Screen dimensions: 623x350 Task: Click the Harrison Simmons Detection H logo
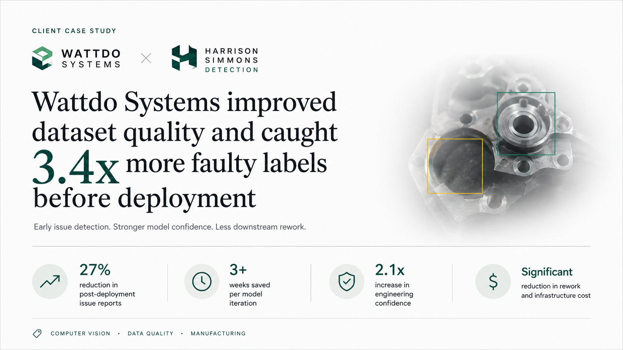(x=184, y=58)
